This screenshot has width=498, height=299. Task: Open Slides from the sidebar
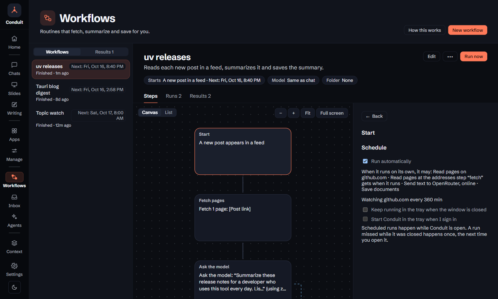pyautogui.click(x=14, y=89)
